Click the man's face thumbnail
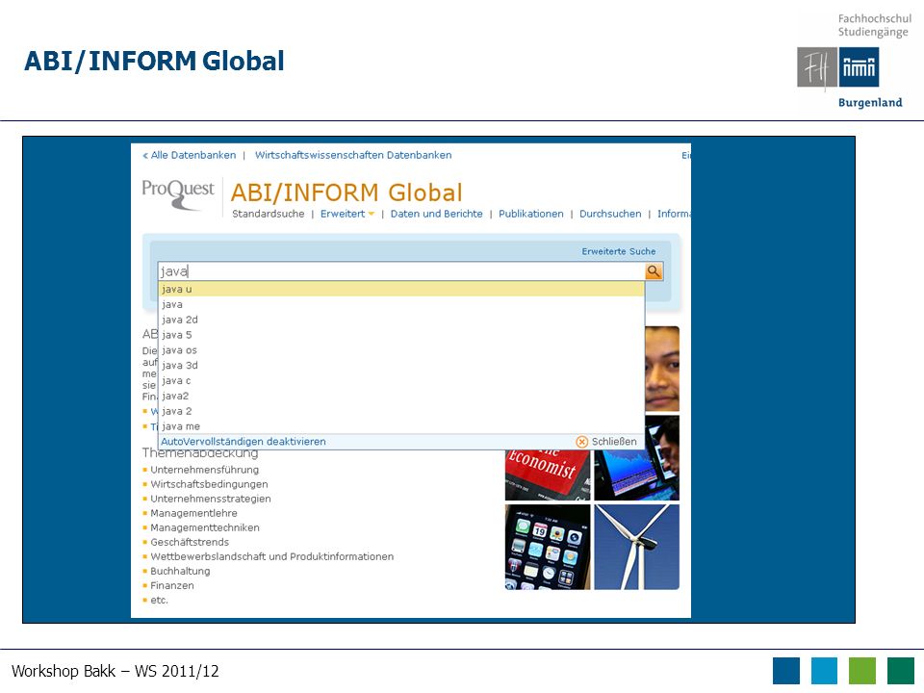Screen dimensions: 924x693 pyautogui.click(x=662, y=369)
